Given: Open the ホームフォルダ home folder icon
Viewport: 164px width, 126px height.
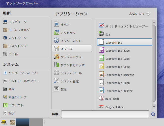Looking at the screenshot, I should click(5, 30).
